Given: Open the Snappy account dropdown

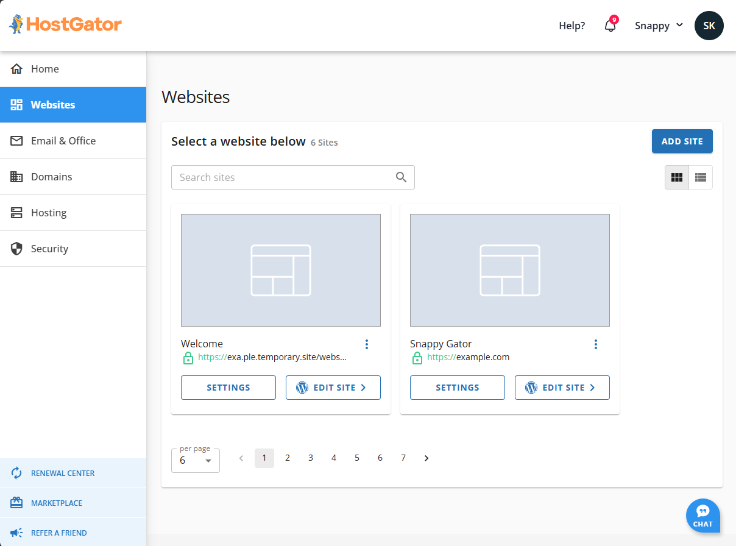Looking at the screenshot, I should 658,26.
